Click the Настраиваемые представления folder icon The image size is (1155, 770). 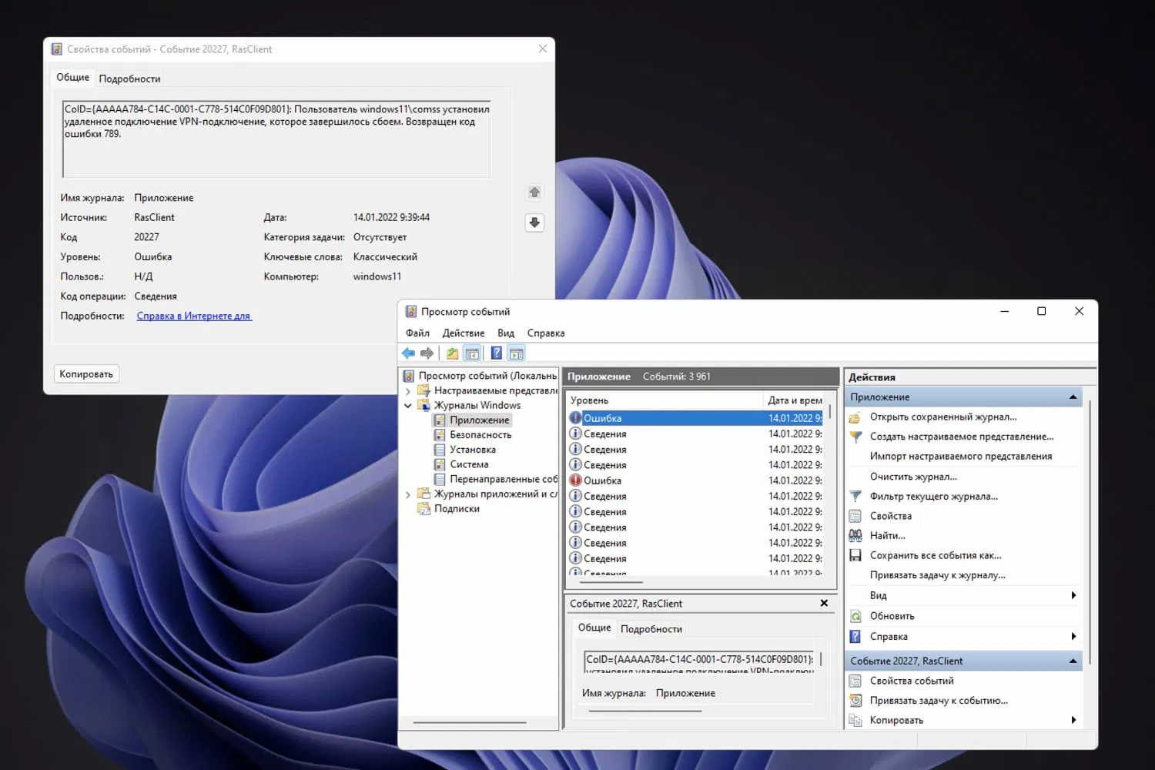click(x=423, y=390)
